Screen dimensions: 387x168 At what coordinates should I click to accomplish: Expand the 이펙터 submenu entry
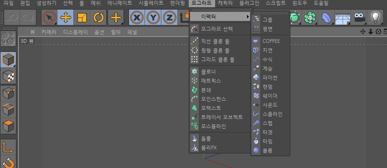click(220, 17)
